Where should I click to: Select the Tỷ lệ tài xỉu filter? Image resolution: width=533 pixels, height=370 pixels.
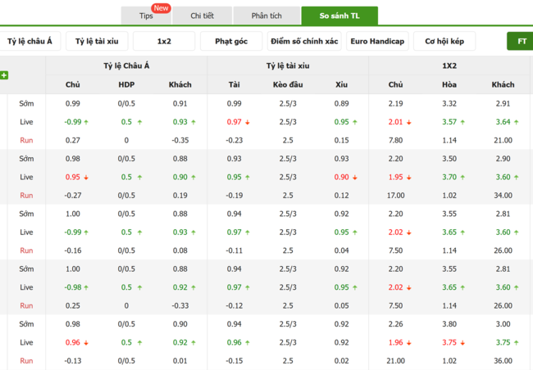tap(97, 41)
